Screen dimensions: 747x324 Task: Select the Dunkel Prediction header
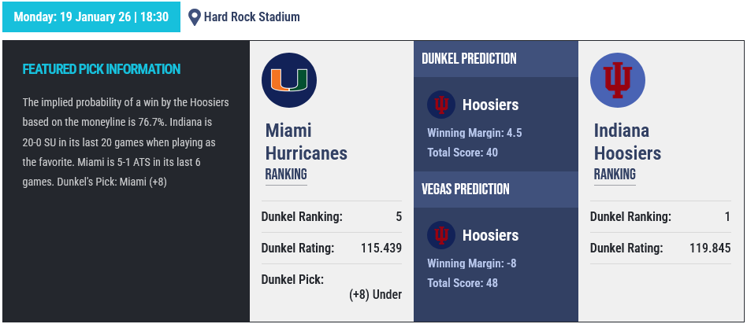coord(469,59)
